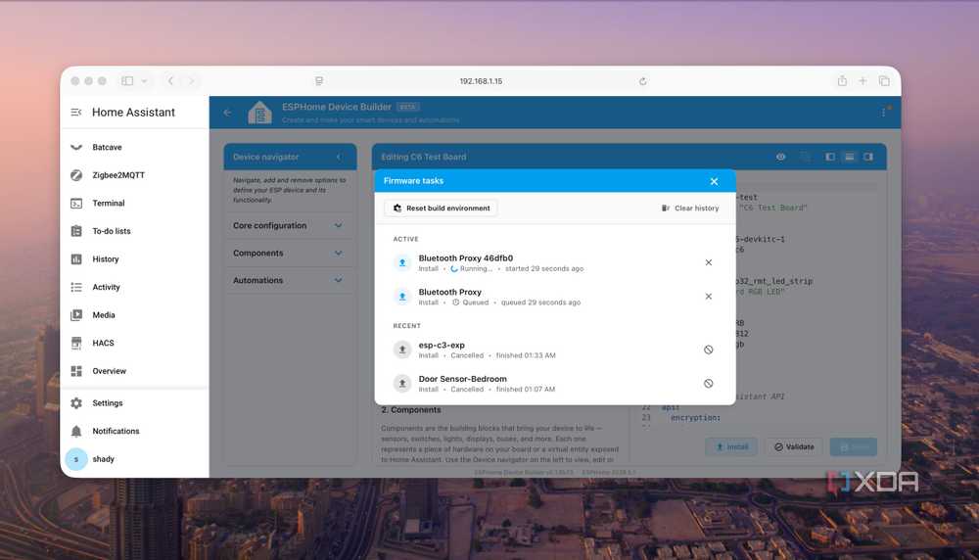This screenshot has height=560, width=979.
Task: Expand Components section
Action: tap(290, 253)
